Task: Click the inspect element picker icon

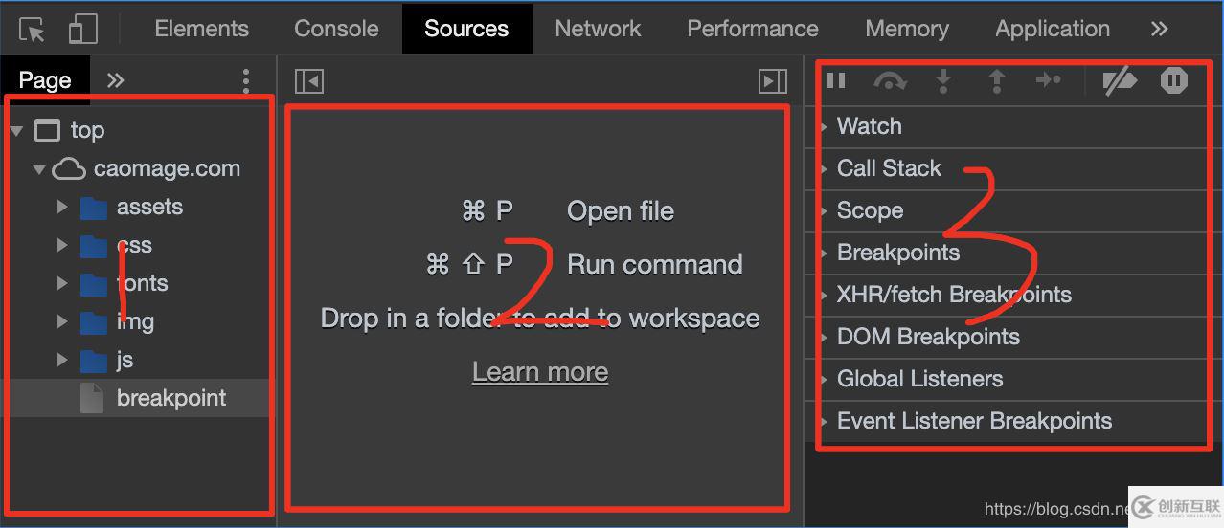Action: (33, 30)
